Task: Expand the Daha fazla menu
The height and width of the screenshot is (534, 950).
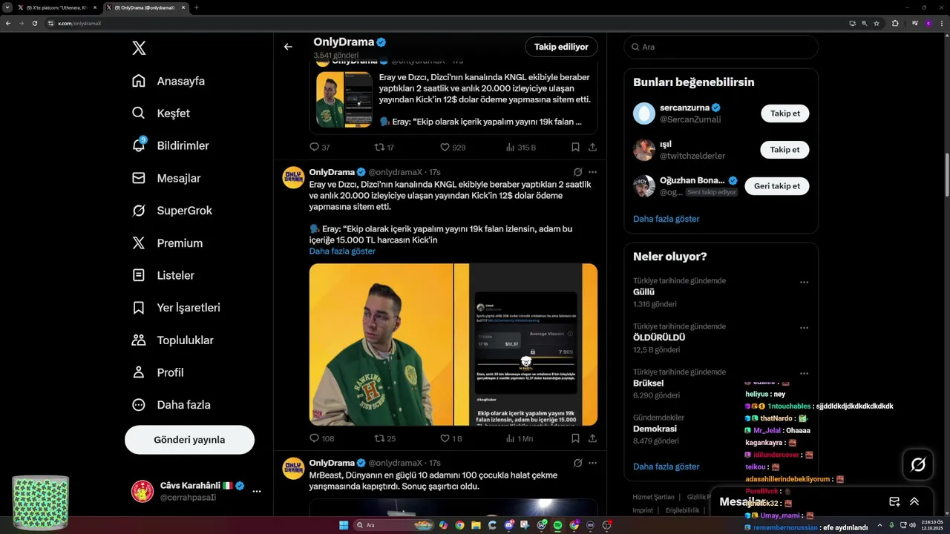Action: coord(171,405)
